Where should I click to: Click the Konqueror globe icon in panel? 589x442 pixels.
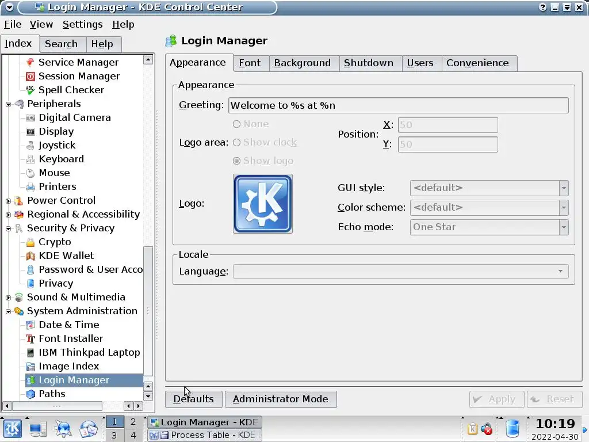pos(63,429)
